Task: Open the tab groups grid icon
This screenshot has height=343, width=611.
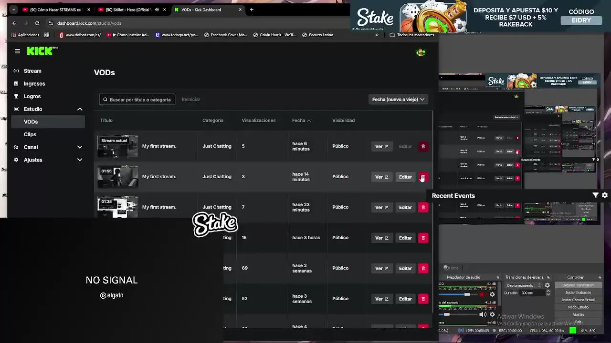Action: point(47,35)
